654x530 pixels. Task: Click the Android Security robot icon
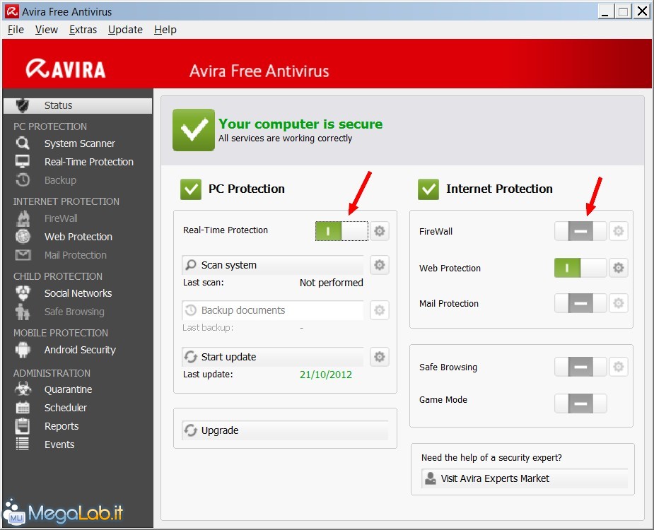pos(23,349)
